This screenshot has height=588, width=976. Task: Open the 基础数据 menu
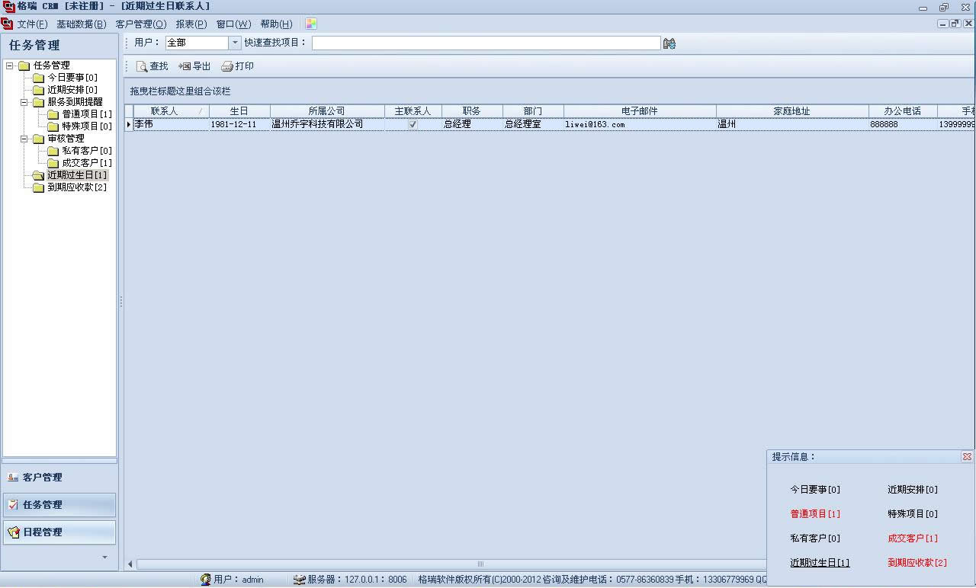(81, 24)
